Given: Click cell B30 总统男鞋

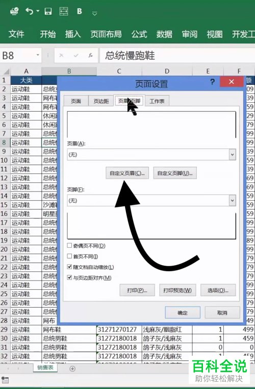Looking at the screenshot, I should click(69, 338).
